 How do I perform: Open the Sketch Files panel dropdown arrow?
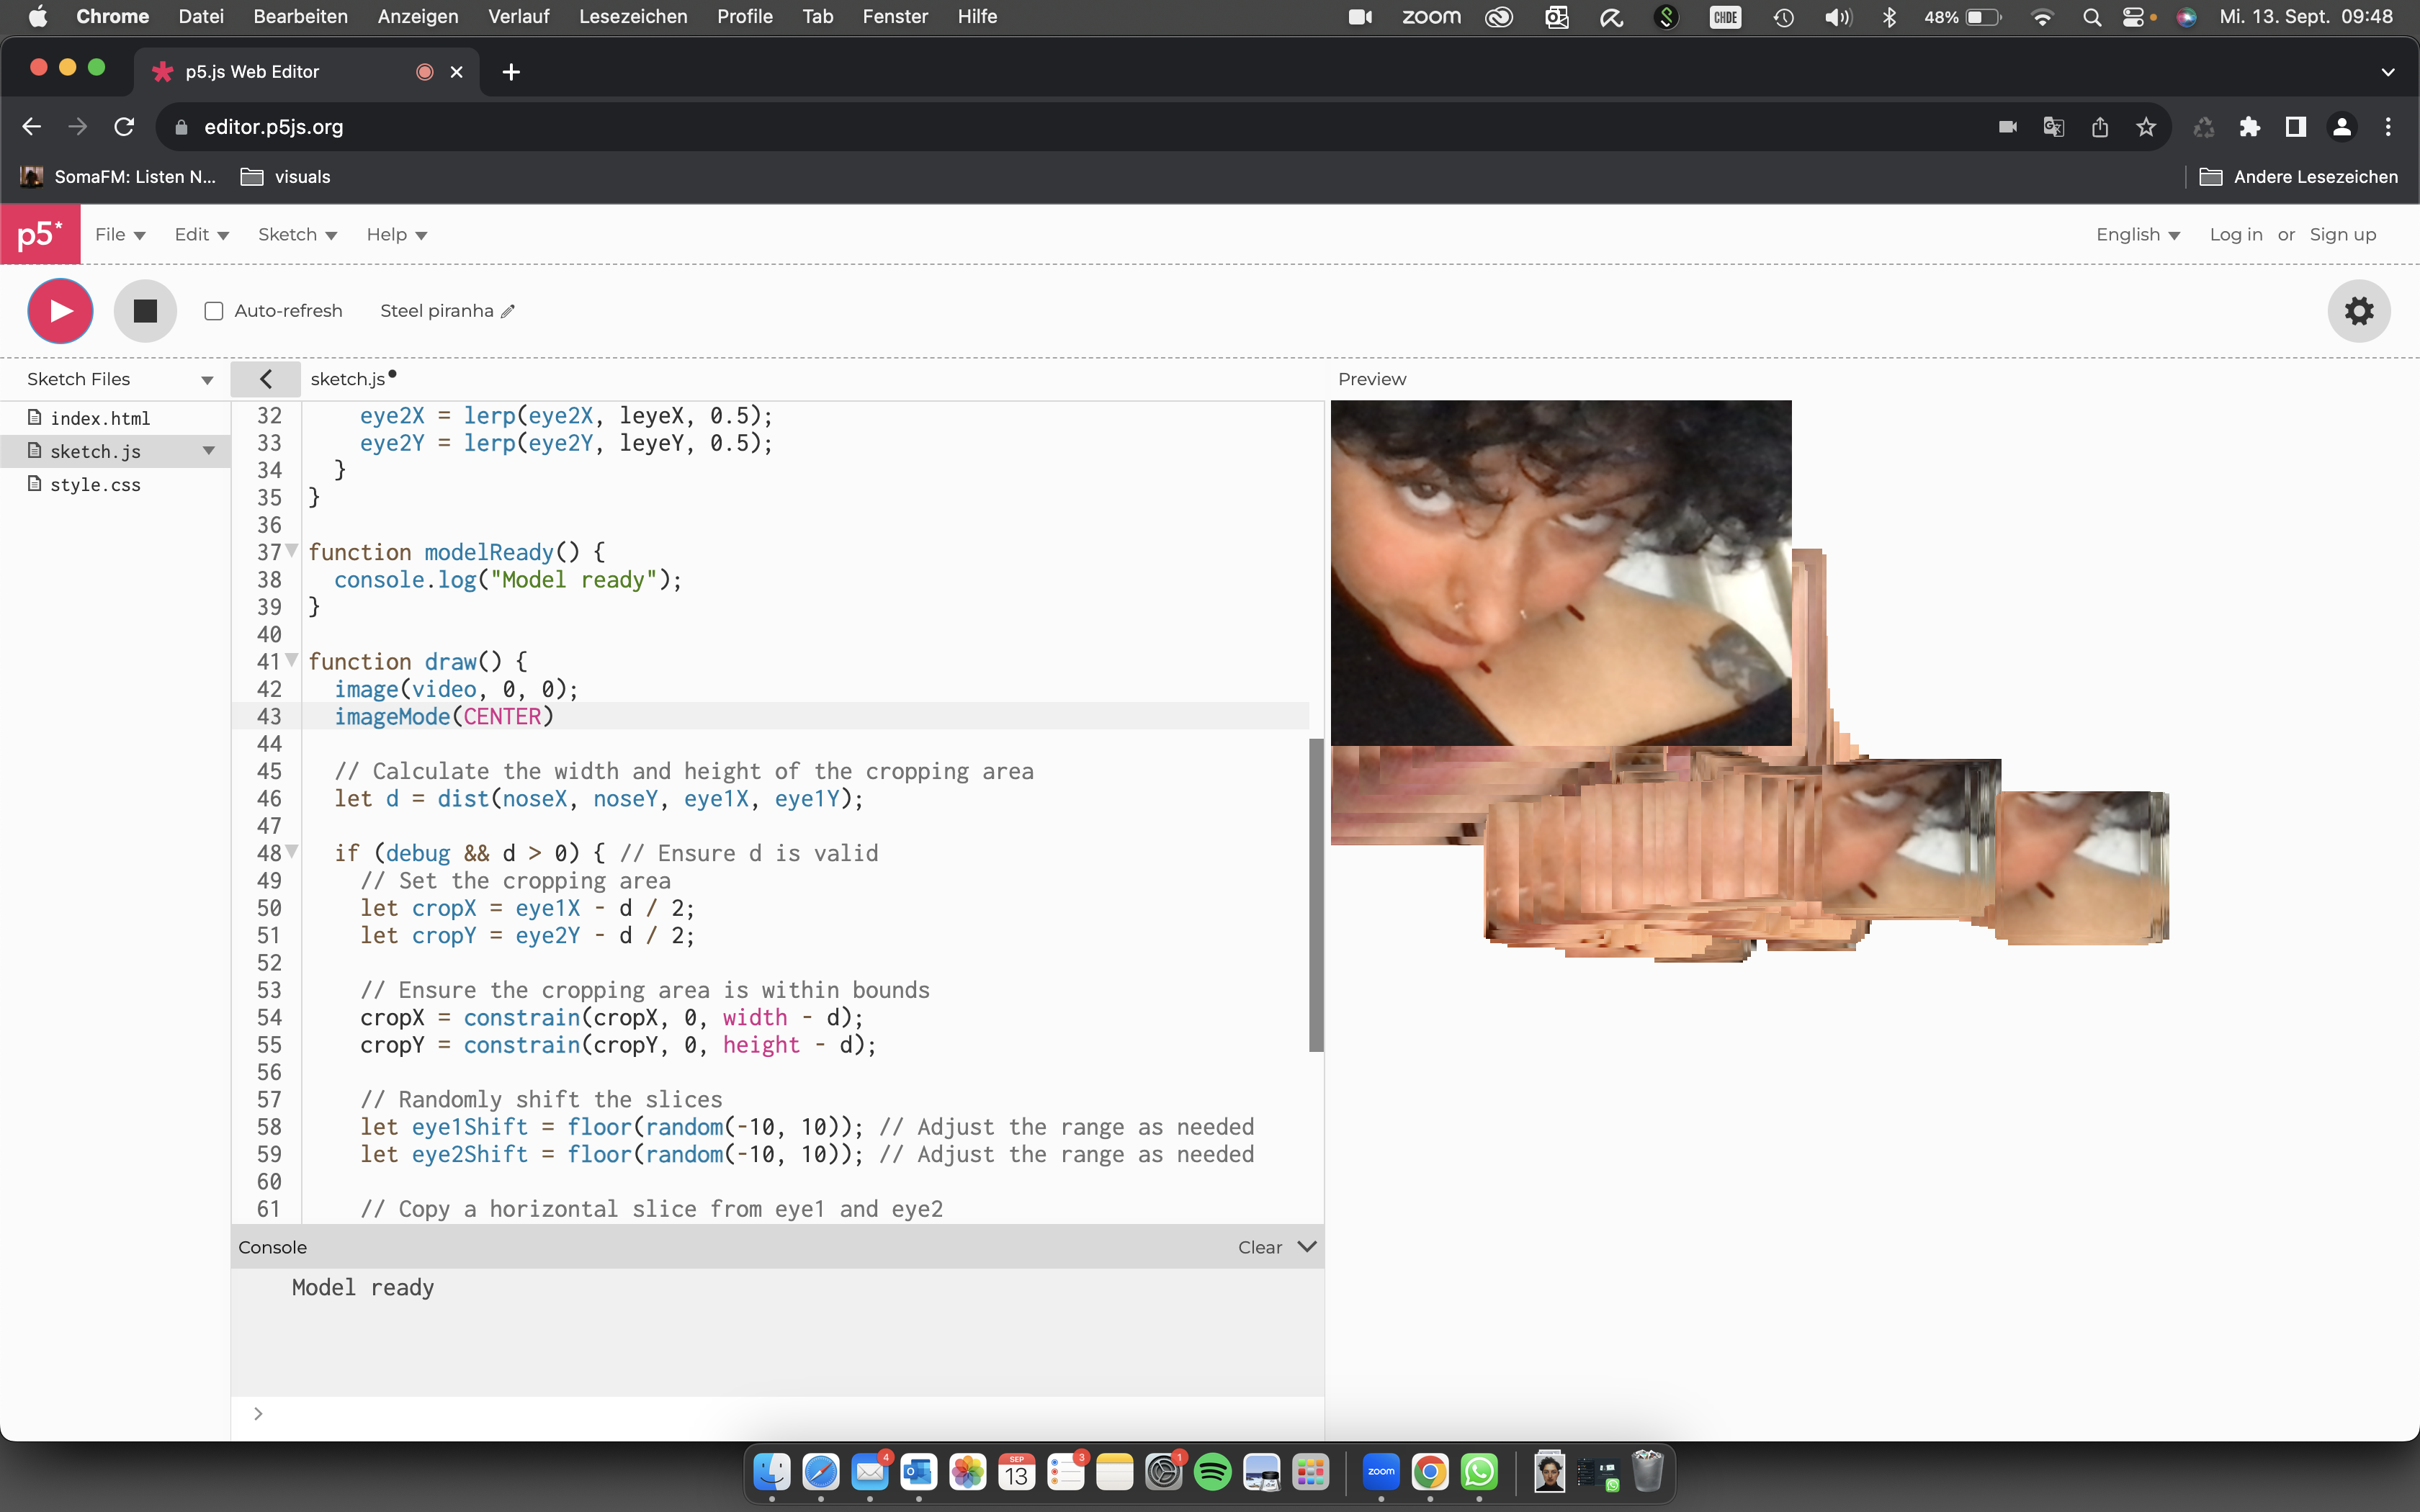[x=207, y=379]
